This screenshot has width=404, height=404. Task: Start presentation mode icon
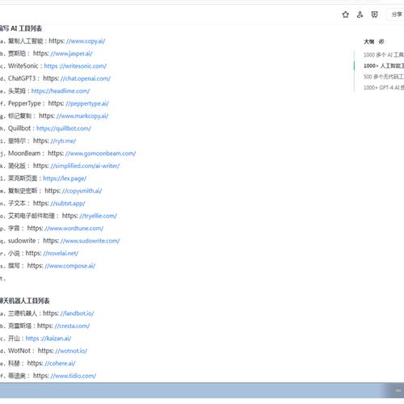click(374, 15)
